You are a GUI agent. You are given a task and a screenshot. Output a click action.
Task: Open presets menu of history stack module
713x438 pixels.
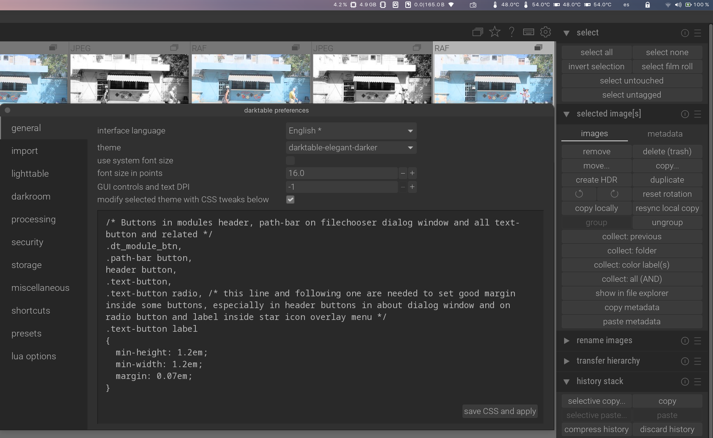click(698, 382)
